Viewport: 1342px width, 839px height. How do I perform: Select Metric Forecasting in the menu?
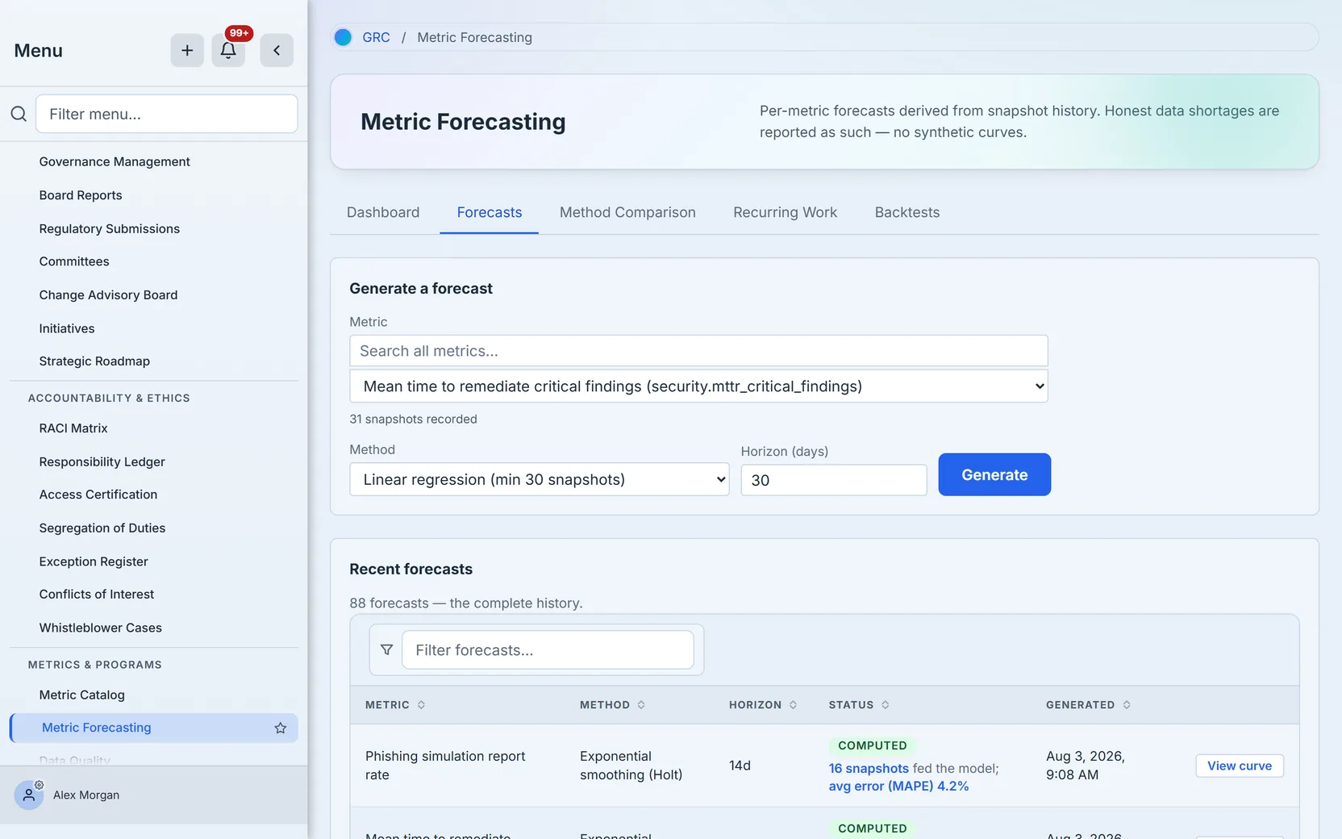(x=153, y=728)
